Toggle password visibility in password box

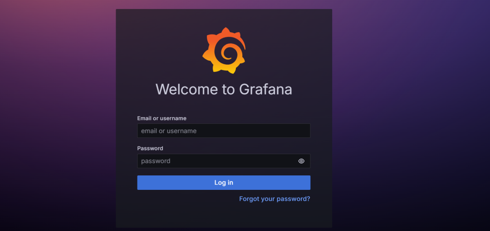click(301, 161)
